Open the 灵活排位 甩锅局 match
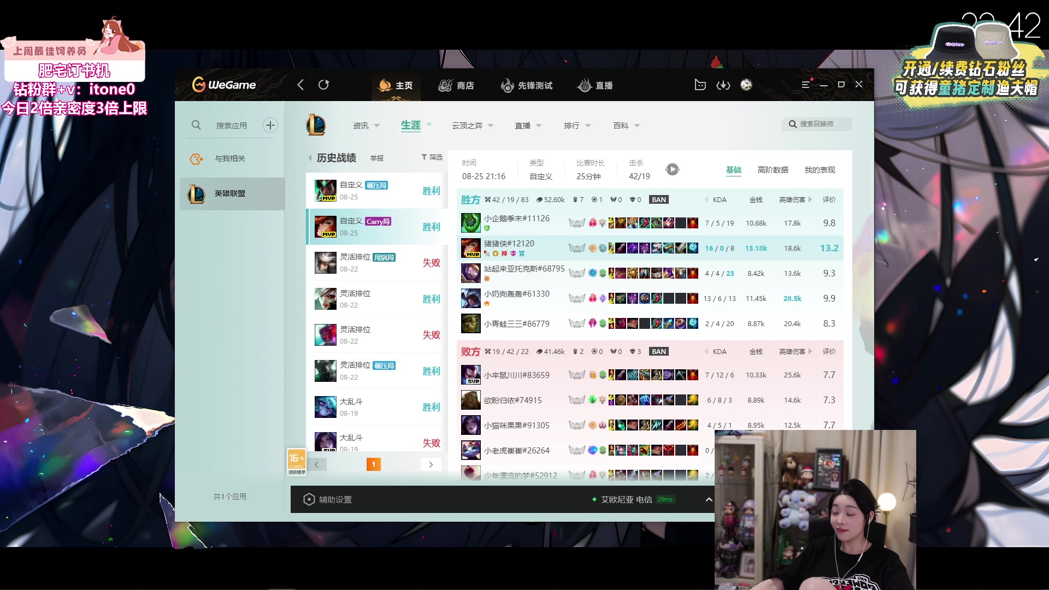 point(377,263)
